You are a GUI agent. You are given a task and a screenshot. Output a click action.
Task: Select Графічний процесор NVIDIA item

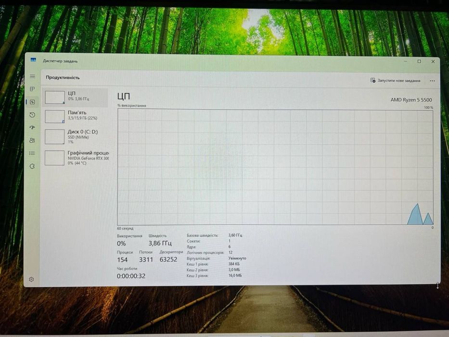click(x=76, y=157)
